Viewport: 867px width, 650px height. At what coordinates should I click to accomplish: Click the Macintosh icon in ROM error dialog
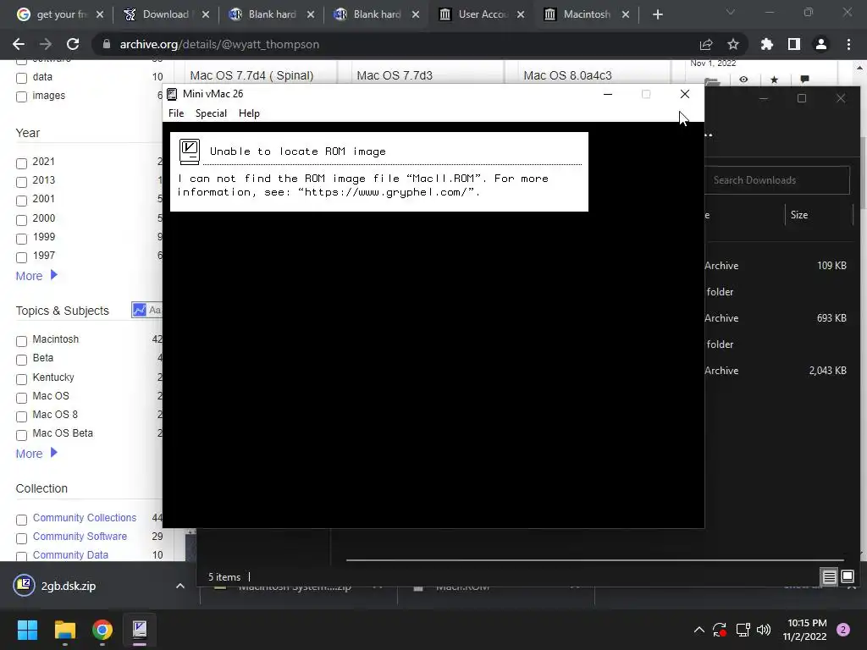(x=190, y=151)
